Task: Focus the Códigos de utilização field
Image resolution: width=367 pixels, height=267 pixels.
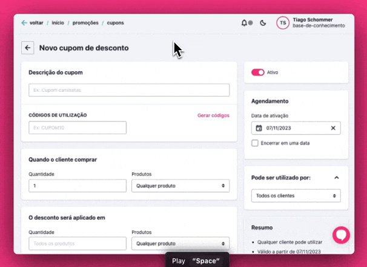Action: [78, 127]
